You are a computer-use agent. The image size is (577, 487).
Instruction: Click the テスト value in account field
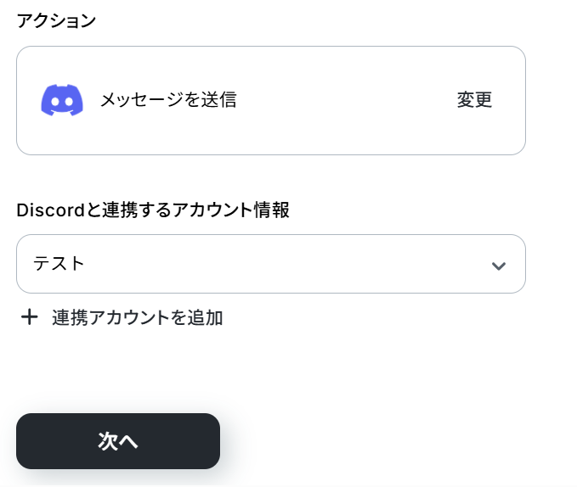point(59,264)
